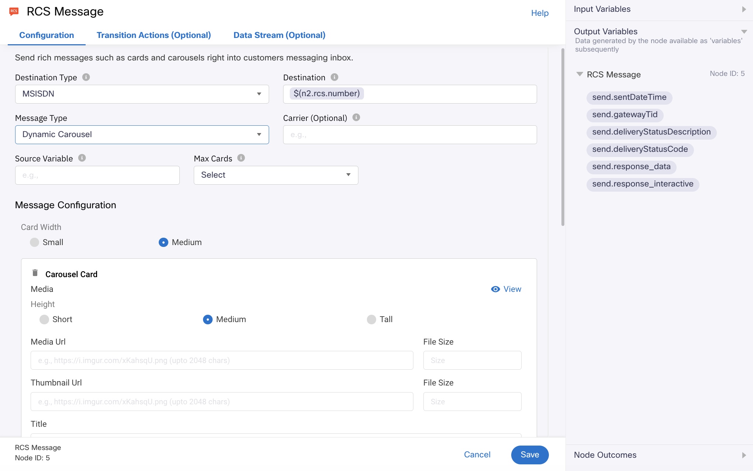Click the Thumbnail Url input field
The height and width of the screenshot is (471, 753).
click(x=222, y=401)
